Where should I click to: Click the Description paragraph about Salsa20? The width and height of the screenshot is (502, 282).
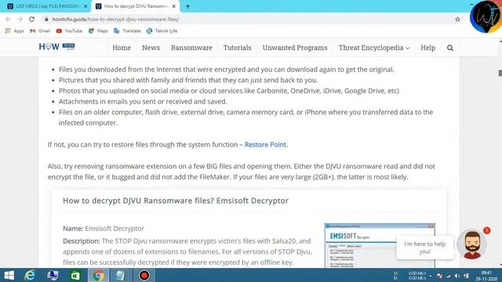point(187,251)
